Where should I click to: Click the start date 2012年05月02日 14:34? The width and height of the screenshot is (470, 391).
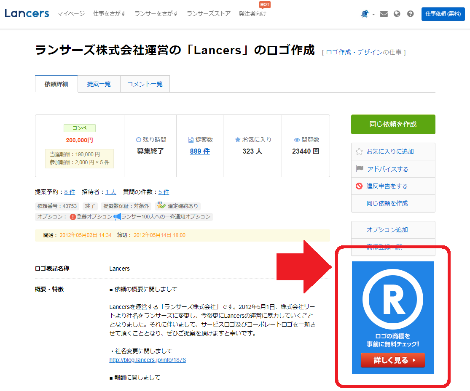tap(86, 235)
